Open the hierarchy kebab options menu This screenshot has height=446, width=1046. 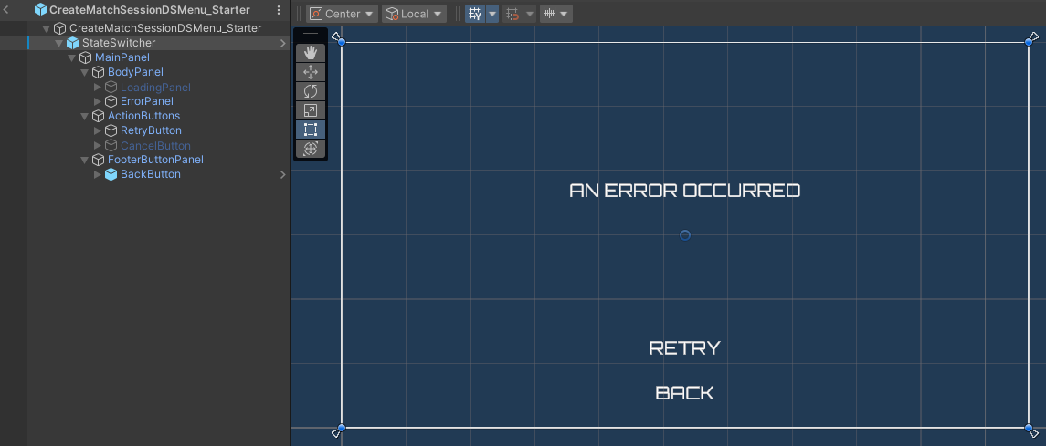(279, 10)
